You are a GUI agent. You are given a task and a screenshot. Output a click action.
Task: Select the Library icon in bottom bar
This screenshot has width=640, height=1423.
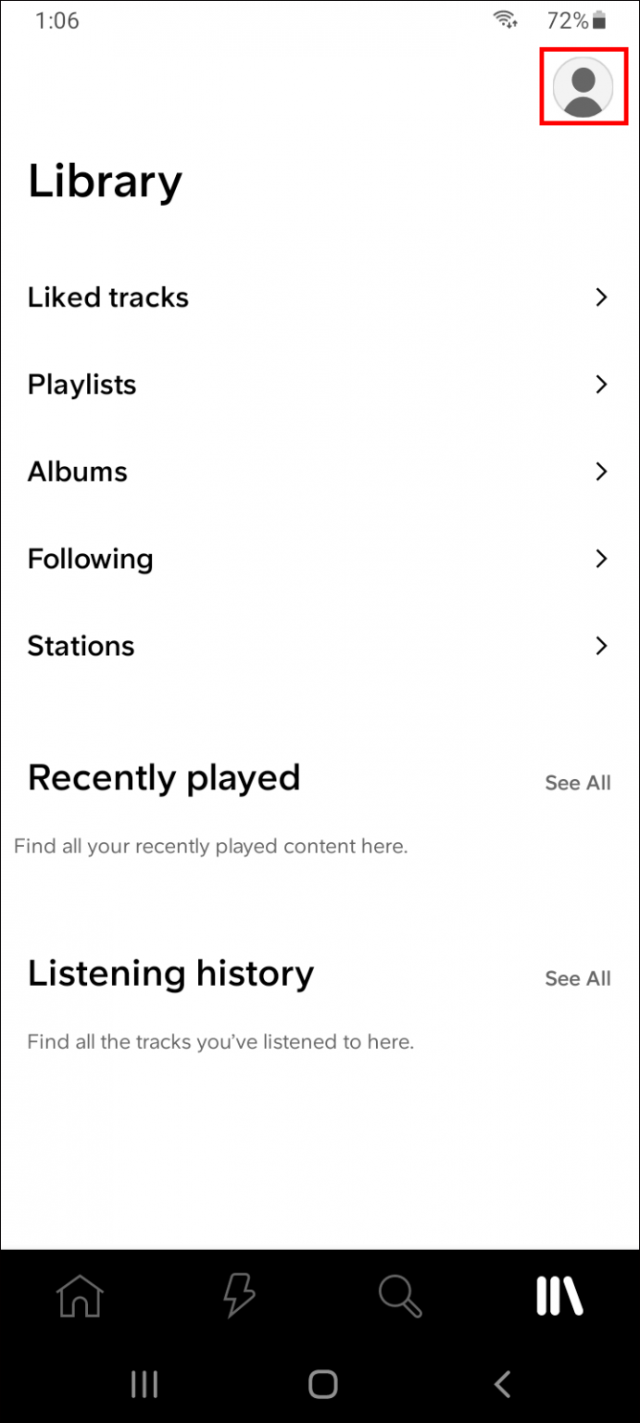point(558,1296)
